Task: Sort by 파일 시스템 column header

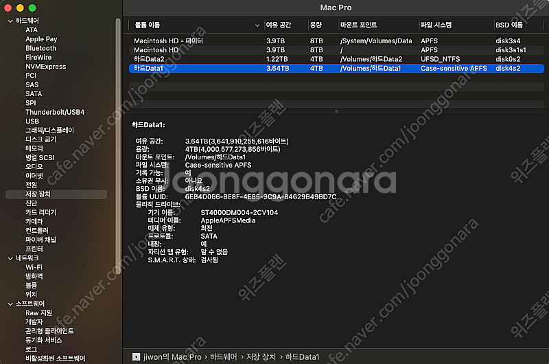Action: coord(436,25)
